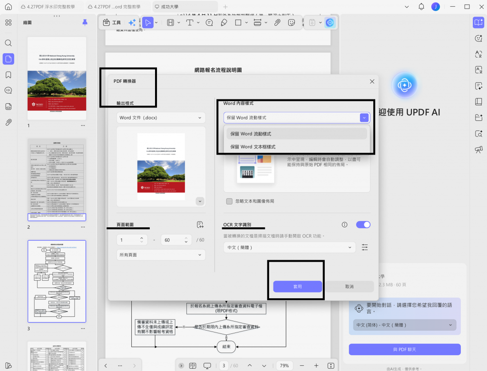This screenshot has width=487, height=371.
Task: Check the 忽略文本和圖像佈局 checkbox
Action: click(x=229, y=201)
